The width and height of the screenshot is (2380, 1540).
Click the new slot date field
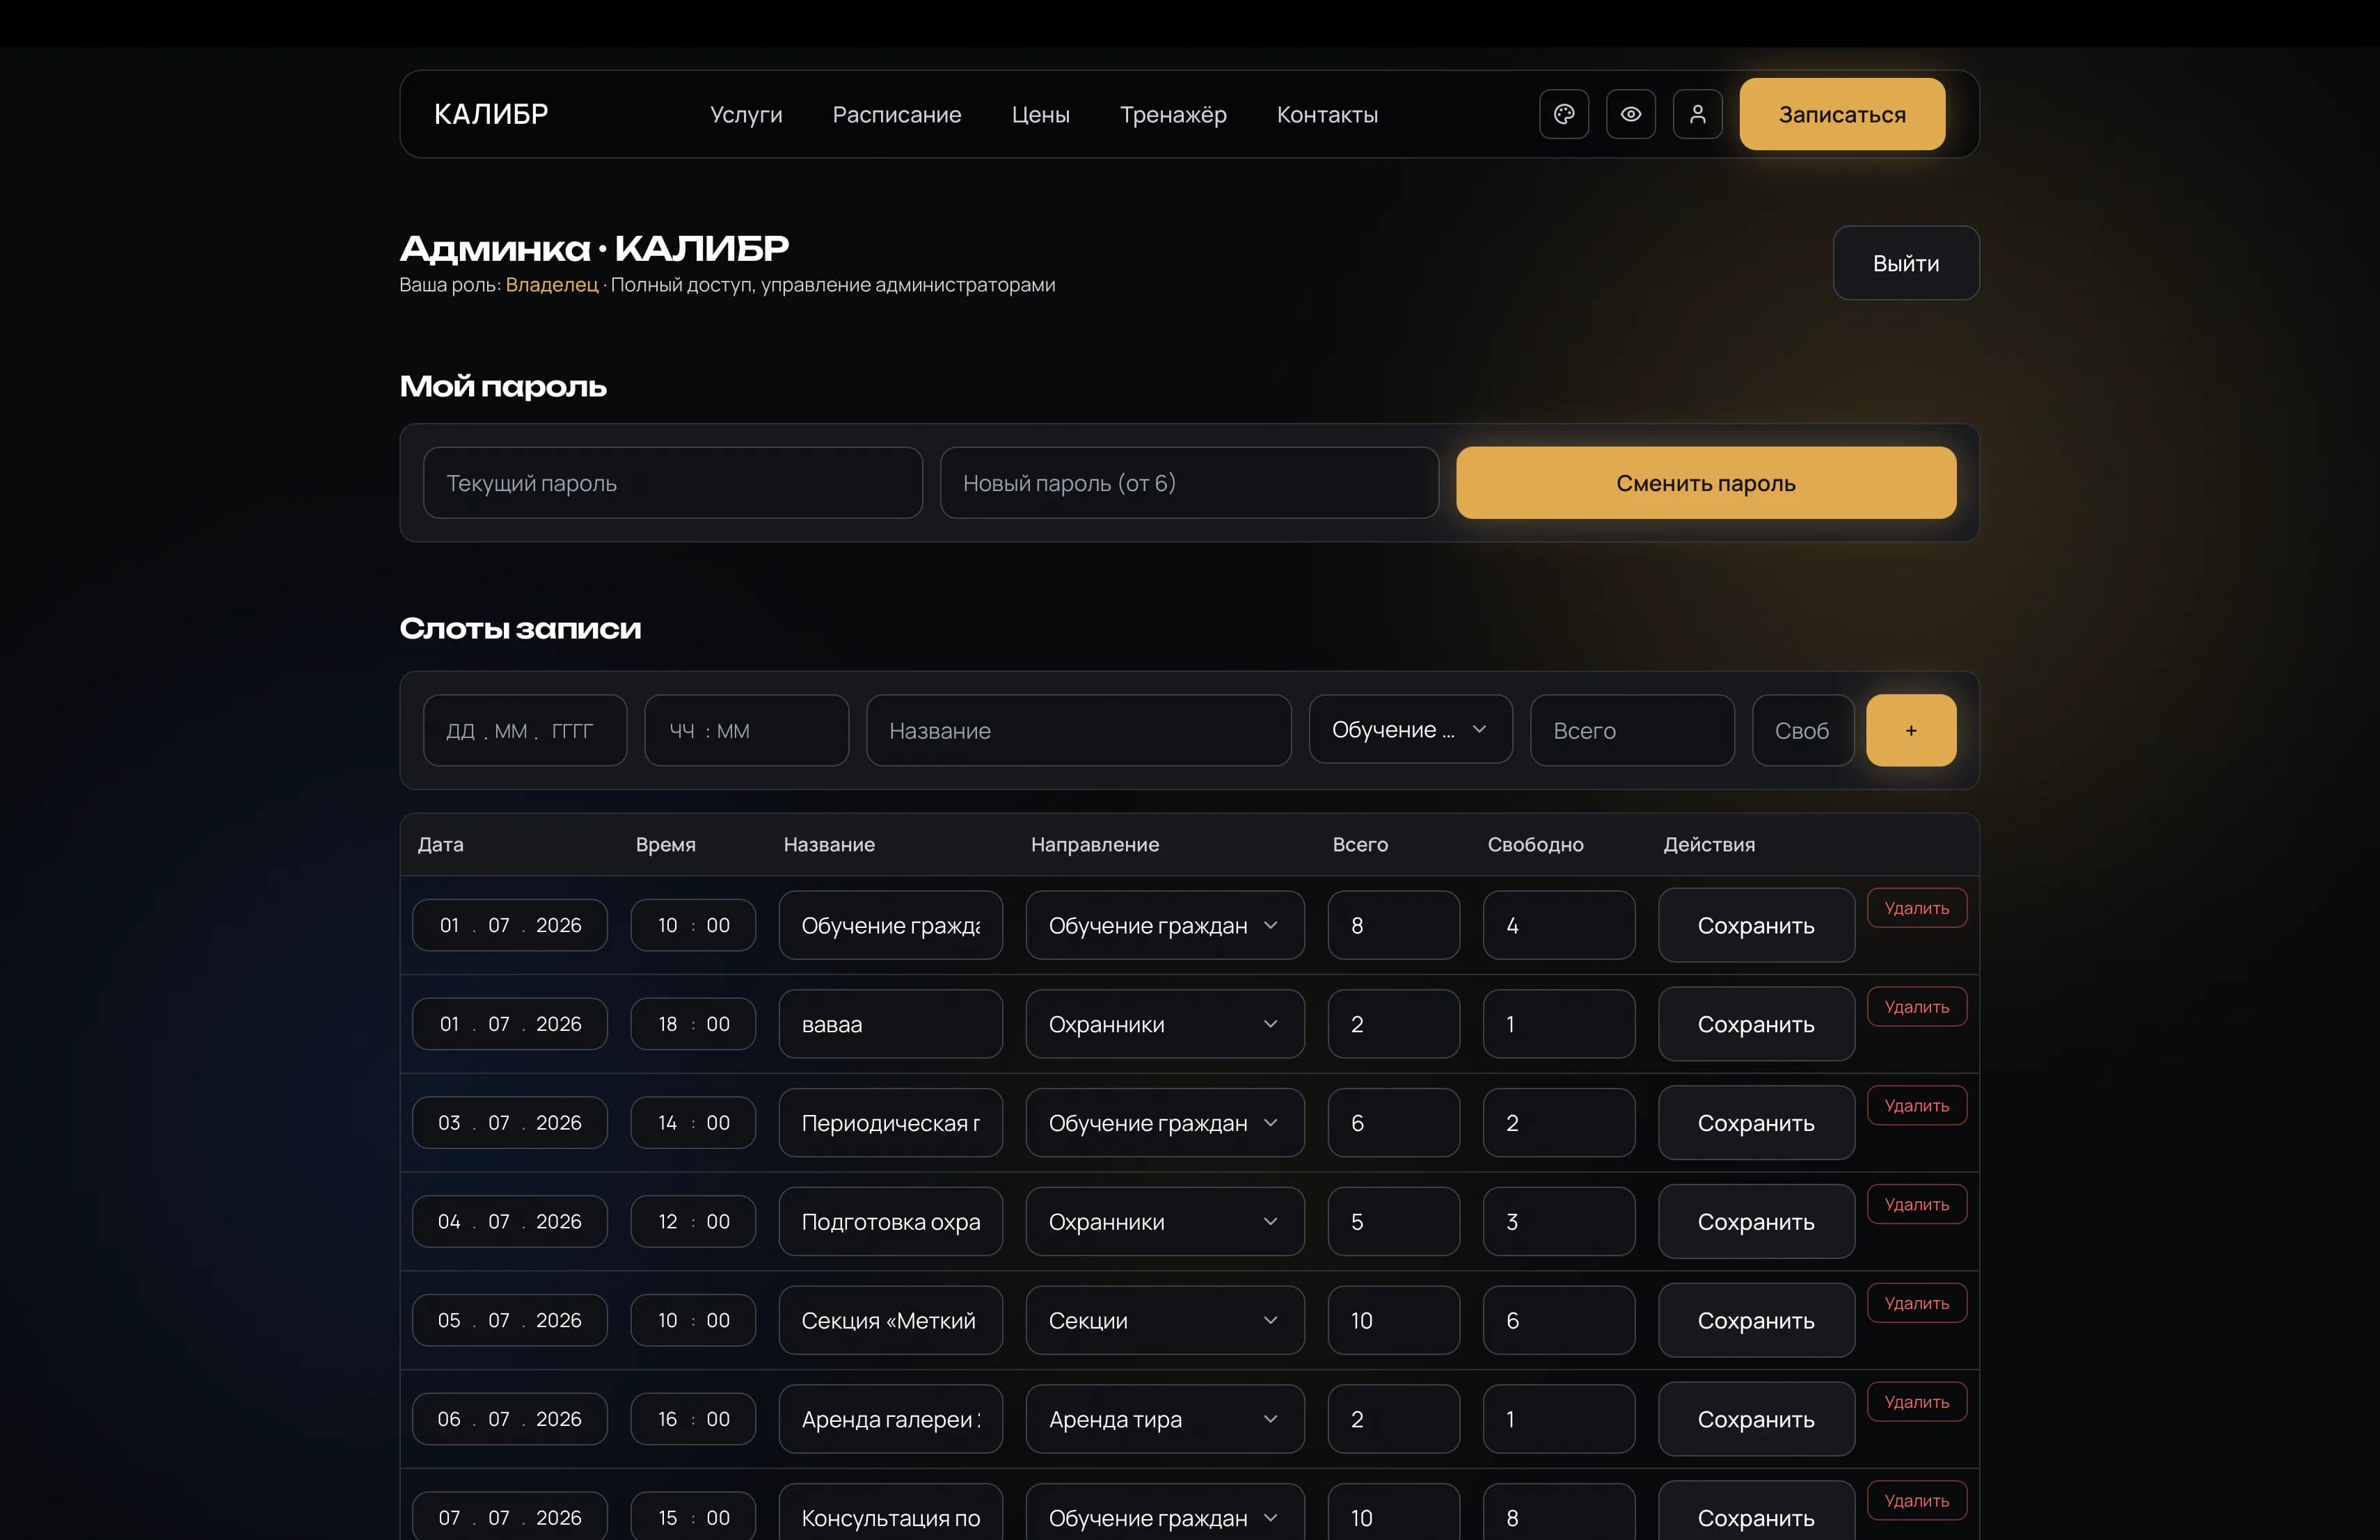click(x=525, y=730)
